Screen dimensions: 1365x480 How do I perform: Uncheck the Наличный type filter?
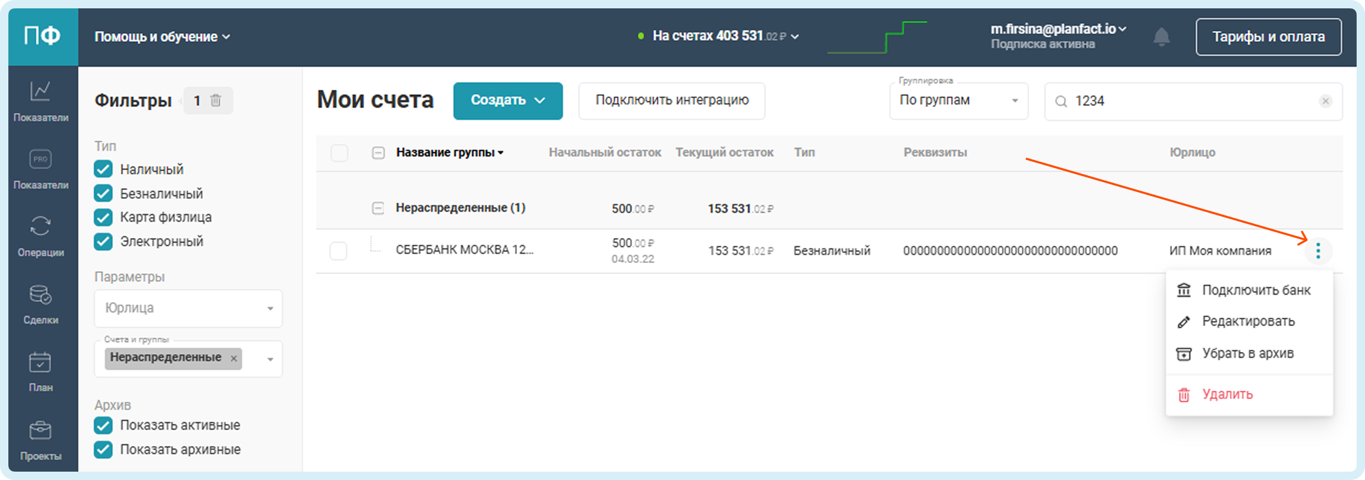pos(103,169)
